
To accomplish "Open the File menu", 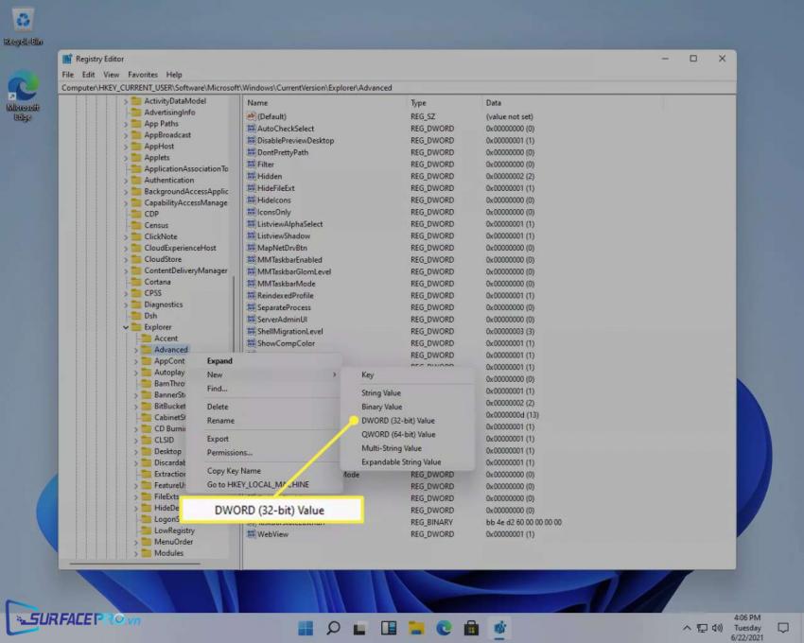I will point(68,75).
